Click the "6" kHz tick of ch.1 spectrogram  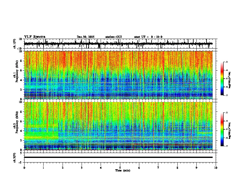(x=21, y=70)
